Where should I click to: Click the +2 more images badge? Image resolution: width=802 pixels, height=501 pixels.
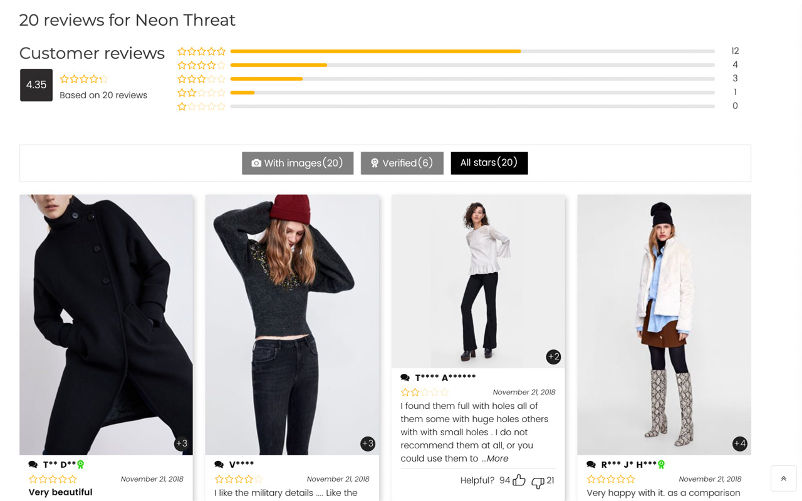click(553, 357)
